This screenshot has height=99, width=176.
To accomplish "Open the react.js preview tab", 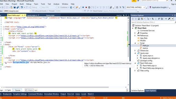I will point(119,15).
